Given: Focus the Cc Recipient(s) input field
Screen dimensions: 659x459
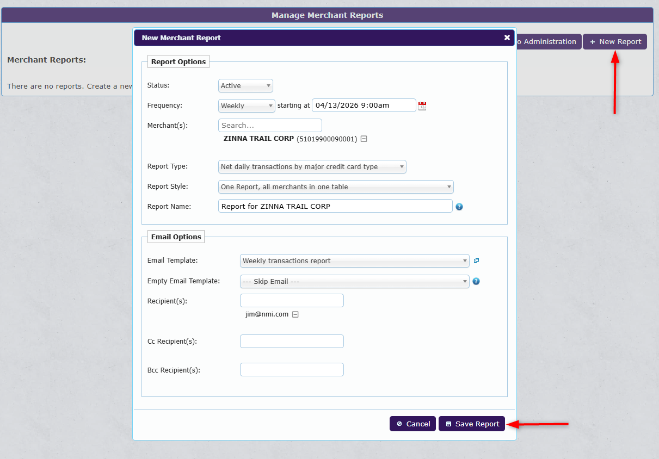Looking at the screenshot, I should pos(292,342).
